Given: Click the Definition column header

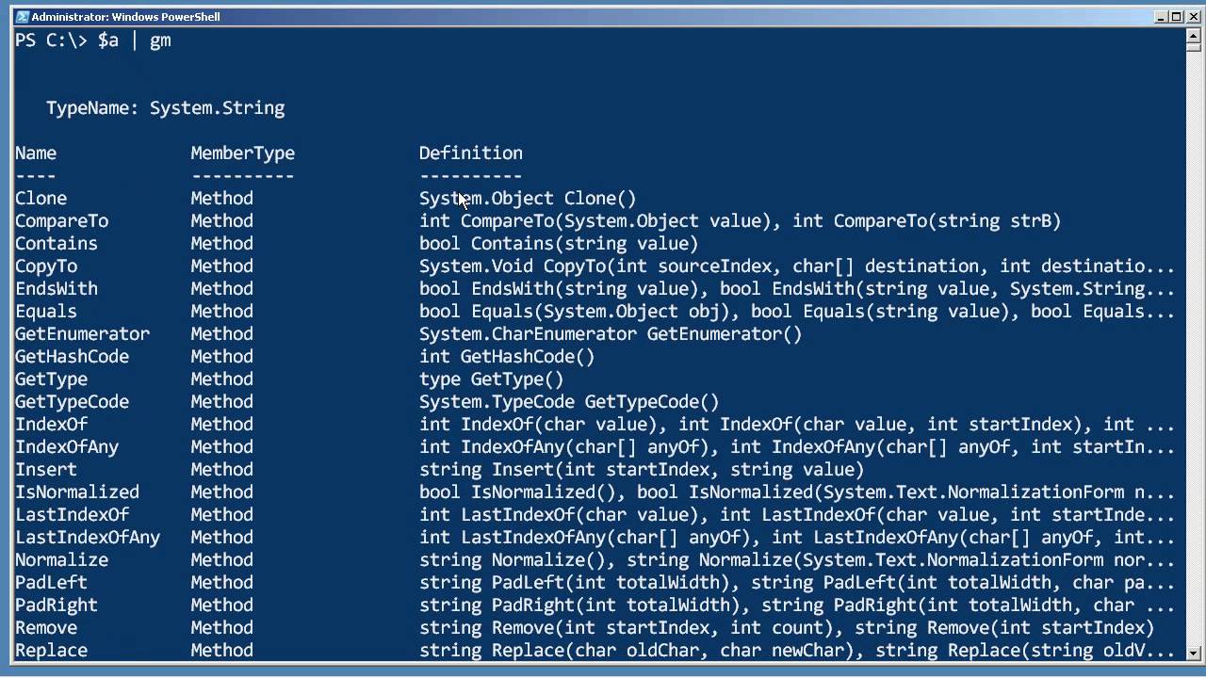Looking at the screenshot, I should coord(470,153).
